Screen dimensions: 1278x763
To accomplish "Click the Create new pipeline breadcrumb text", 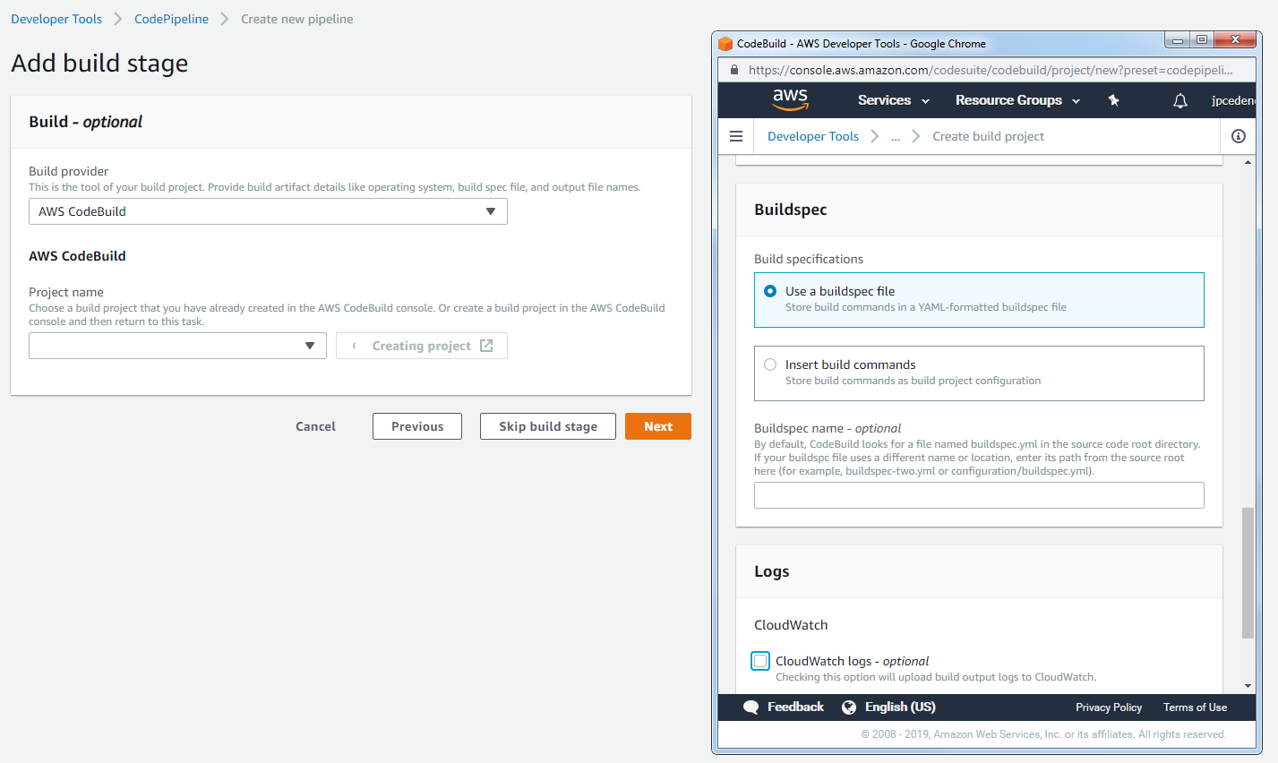I will tap(296, 19).
